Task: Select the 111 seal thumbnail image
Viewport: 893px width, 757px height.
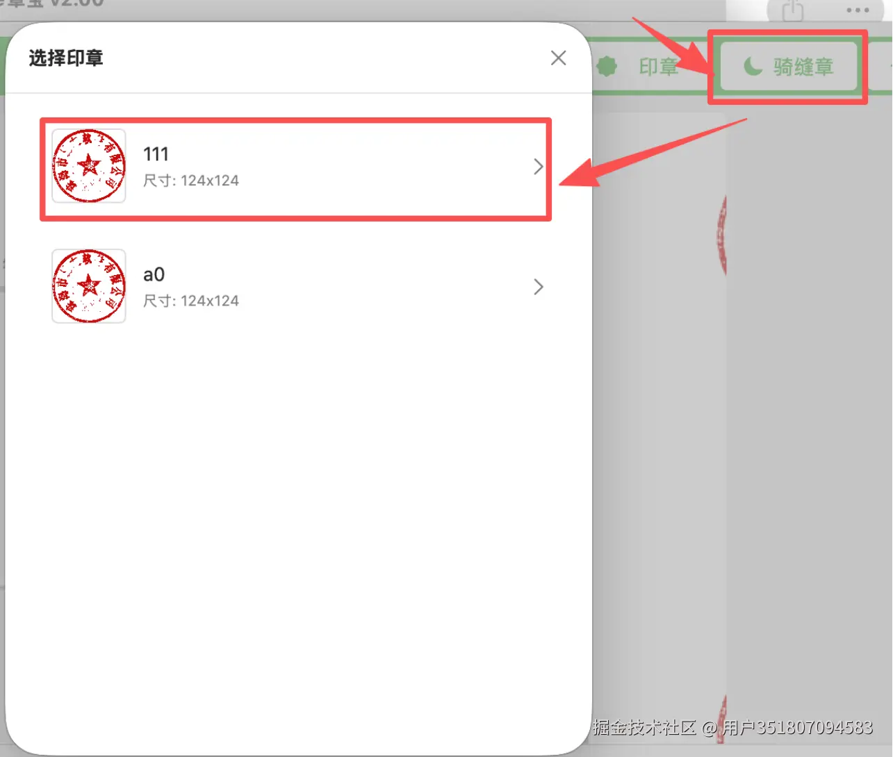Action: pos(89,166)
